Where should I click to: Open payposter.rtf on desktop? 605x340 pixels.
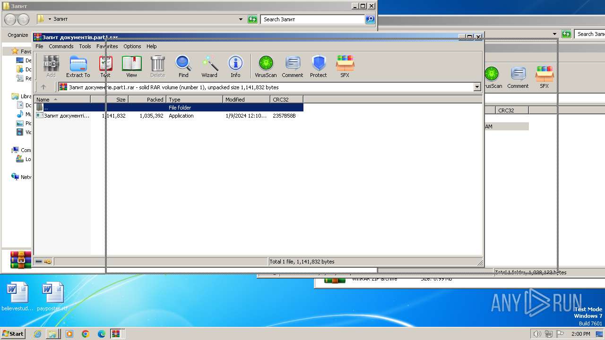(x=52, y=297)
